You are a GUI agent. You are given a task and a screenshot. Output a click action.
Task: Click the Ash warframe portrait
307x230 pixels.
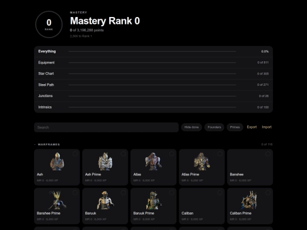click(57, 161)
